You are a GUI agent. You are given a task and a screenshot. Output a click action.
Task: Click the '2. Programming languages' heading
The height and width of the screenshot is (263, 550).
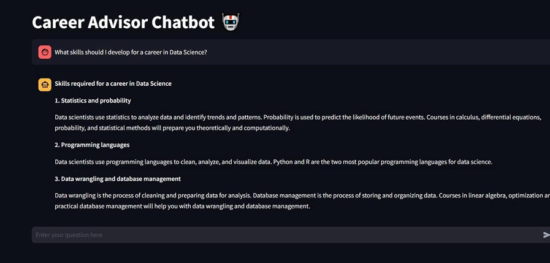pos(92,145)
